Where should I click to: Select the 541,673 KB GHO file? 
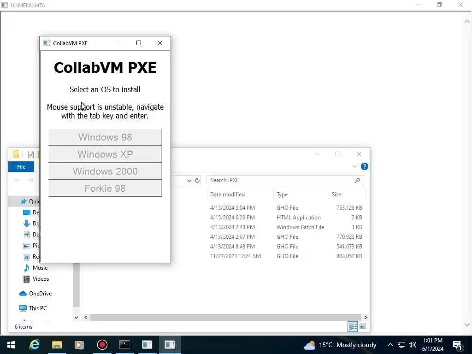pyautogui.click(x=286, y=246)
